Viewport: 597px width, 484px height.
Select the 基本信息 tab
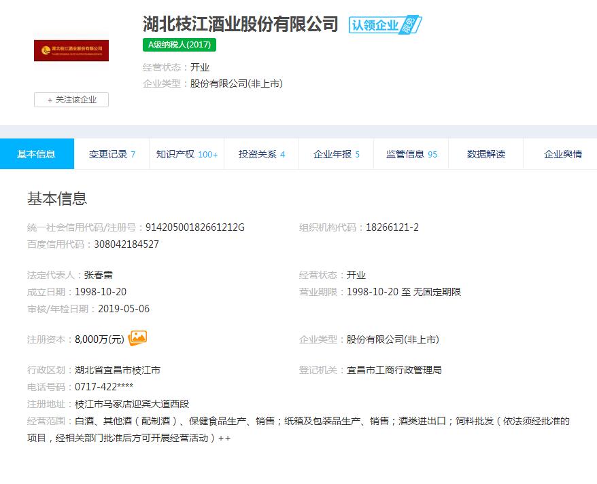pos(37,154)
